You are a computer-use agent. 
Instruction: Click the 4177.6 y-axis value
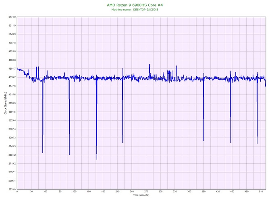[12, 86]
